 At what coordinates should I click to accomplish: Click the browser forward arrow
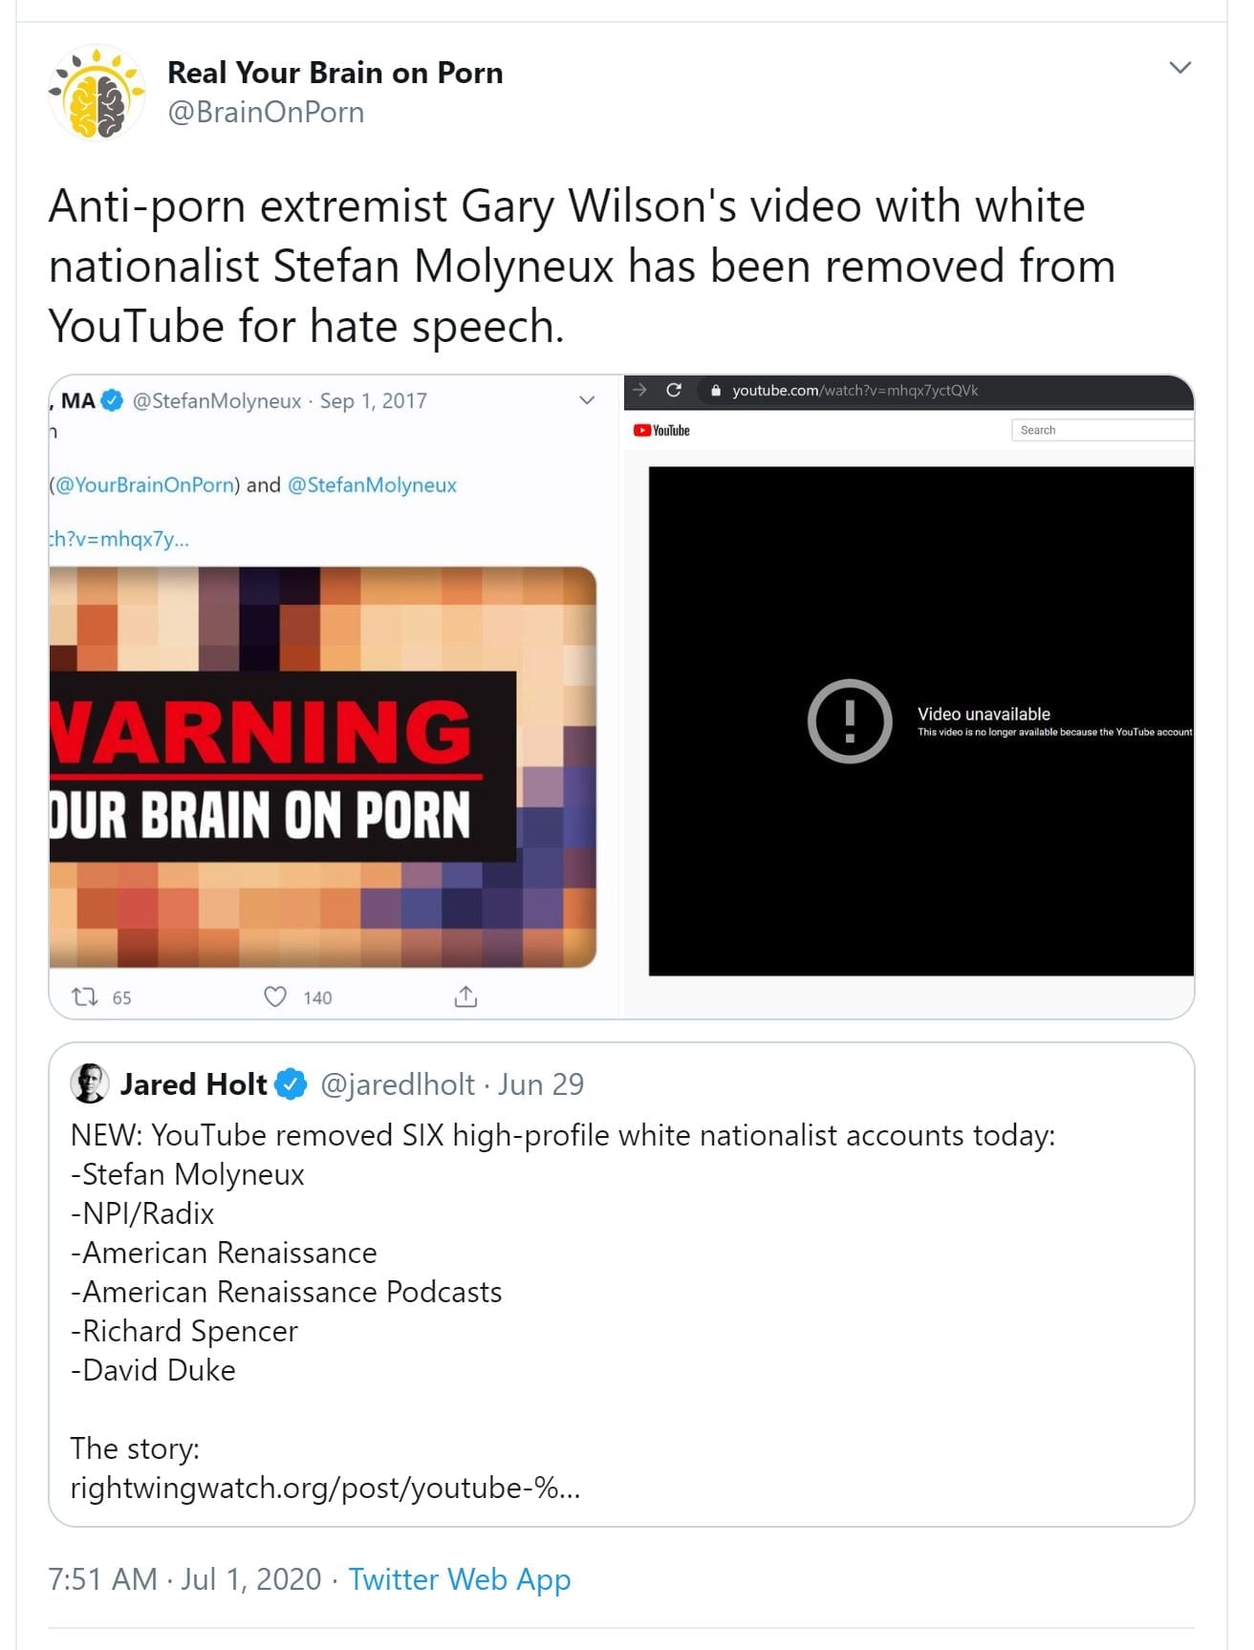640,390
